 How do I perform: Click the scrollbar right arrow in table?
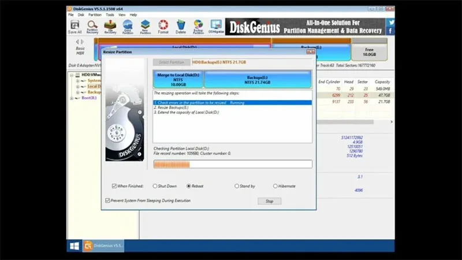coord(392,122)
